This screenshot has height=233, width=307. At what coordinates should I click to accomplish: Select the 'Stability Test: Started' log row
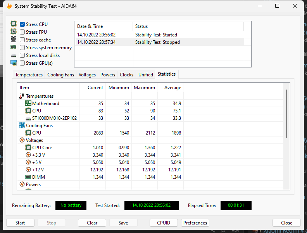coord(159,35)
